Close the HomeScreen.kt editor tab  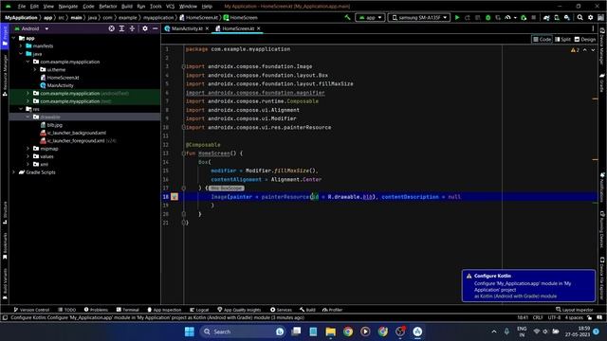[259, 28]
